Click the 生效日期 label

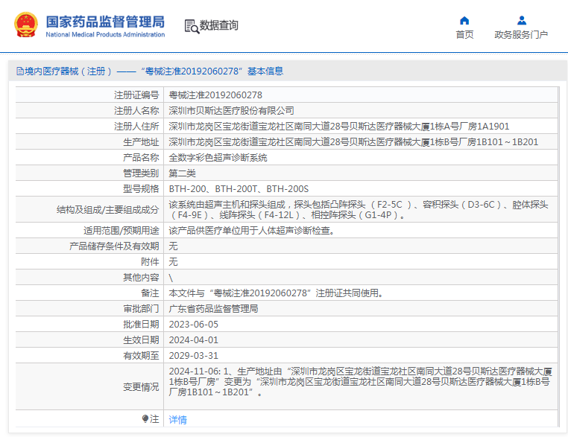point(141,340)
